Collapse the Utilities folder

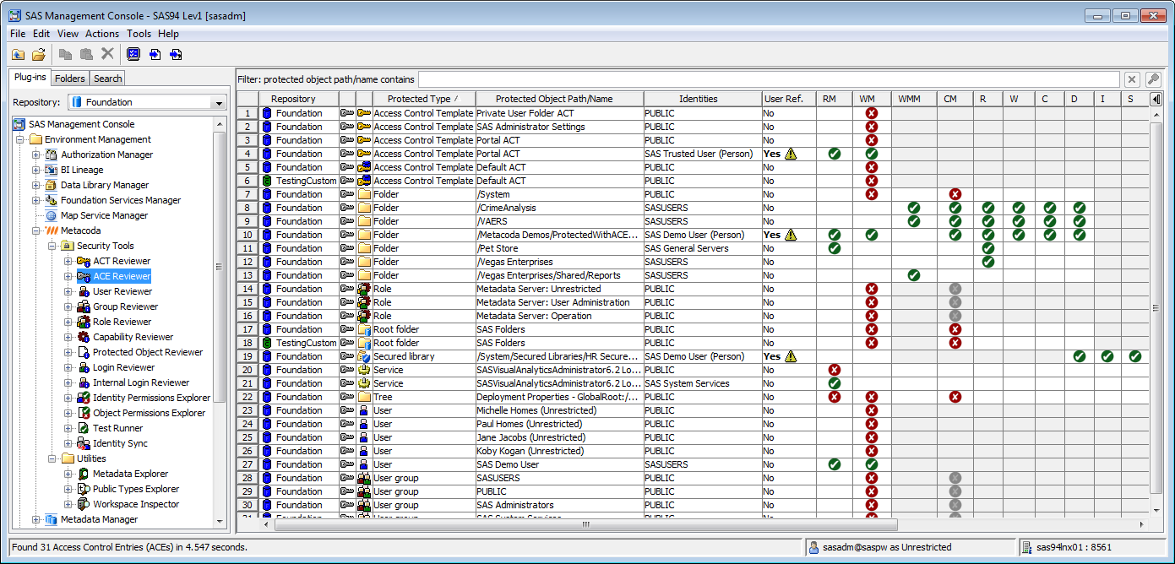(52, 458)
